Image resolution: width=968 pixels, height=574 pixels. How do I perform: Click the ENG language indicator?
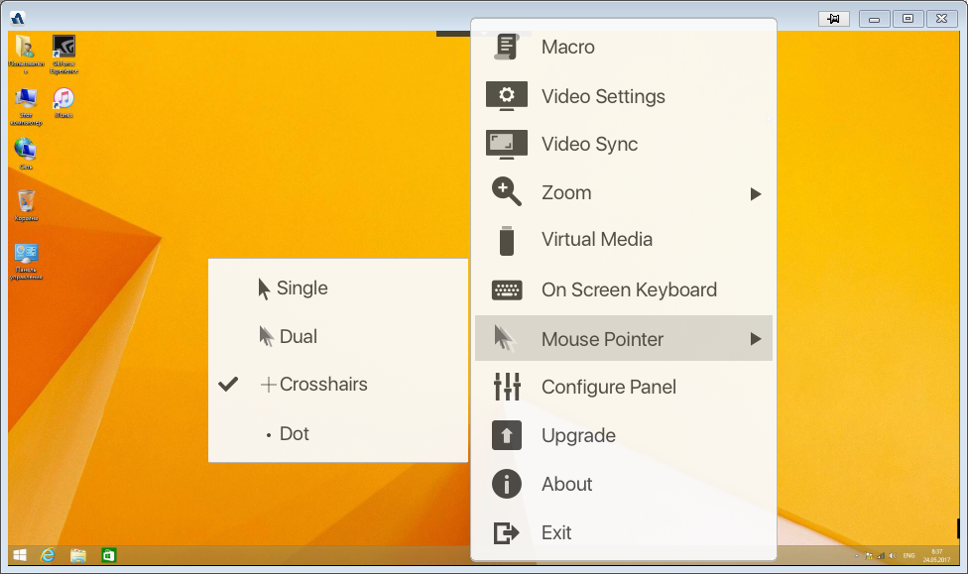pos(909,556)
